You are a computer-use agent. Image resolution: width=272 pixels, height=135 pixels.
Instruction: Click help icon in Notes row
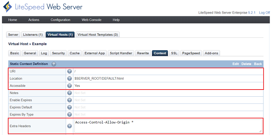(x=69, y=93)
